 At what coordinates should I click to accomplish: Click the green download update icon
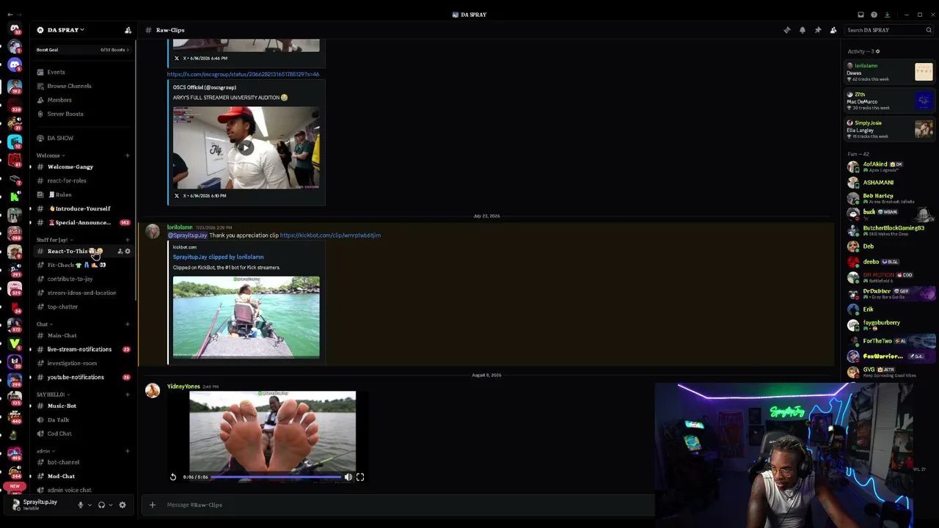coord(887,15)
